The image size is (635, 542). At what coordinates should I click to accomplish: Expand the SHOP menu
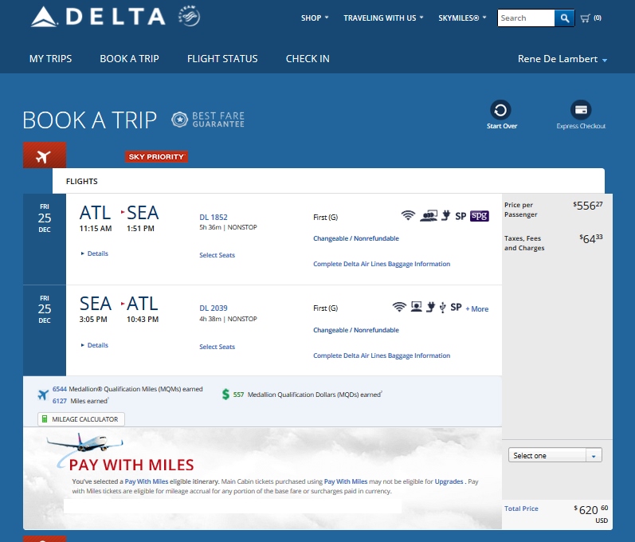[315, 18]
